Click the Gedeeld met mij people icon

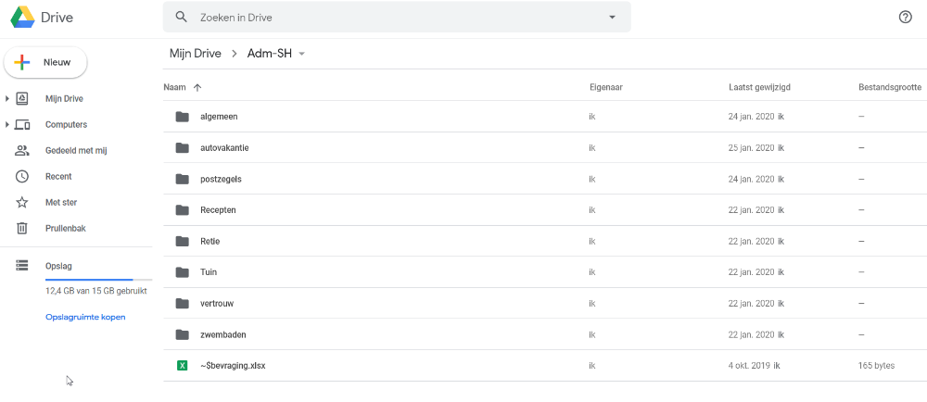click(x=22, y=150)
